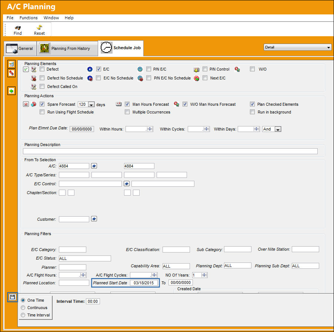The image size is (334, 332).
Task: Click the Defect Called On icon
Action: 33,87
